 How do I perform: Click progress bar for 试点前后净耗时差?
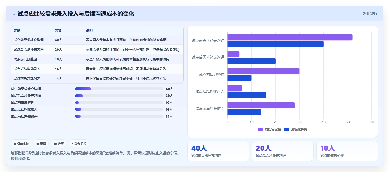(x=119, y=117)
